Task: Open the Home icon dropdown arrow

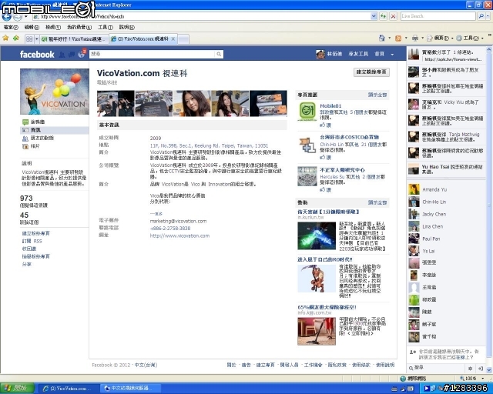Action: [389, 38]
